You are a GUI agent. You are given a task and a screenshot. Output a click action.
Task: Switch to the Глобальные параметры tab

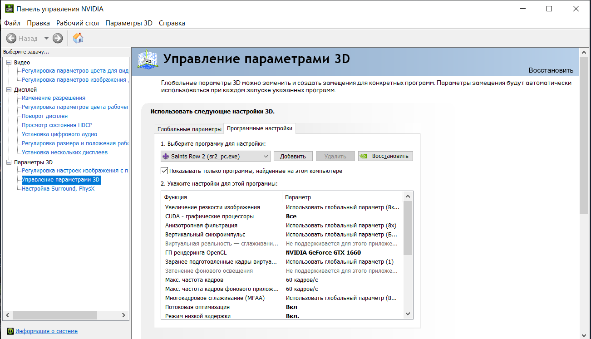pyautogui.click(x=189, y=129)
